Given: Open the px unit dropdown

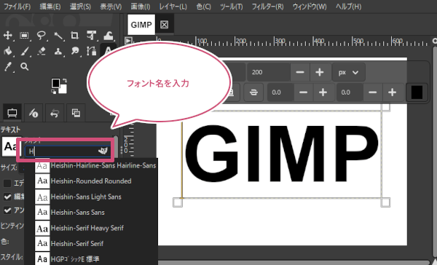Looking at the screenshot, I should [348, 73].
